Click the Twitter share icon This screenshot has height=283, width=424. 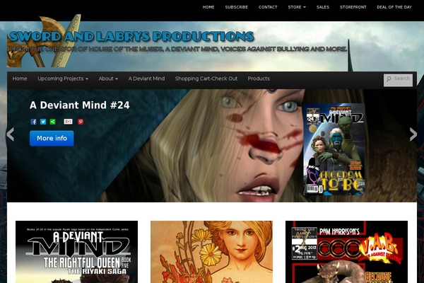pos(43,122)
